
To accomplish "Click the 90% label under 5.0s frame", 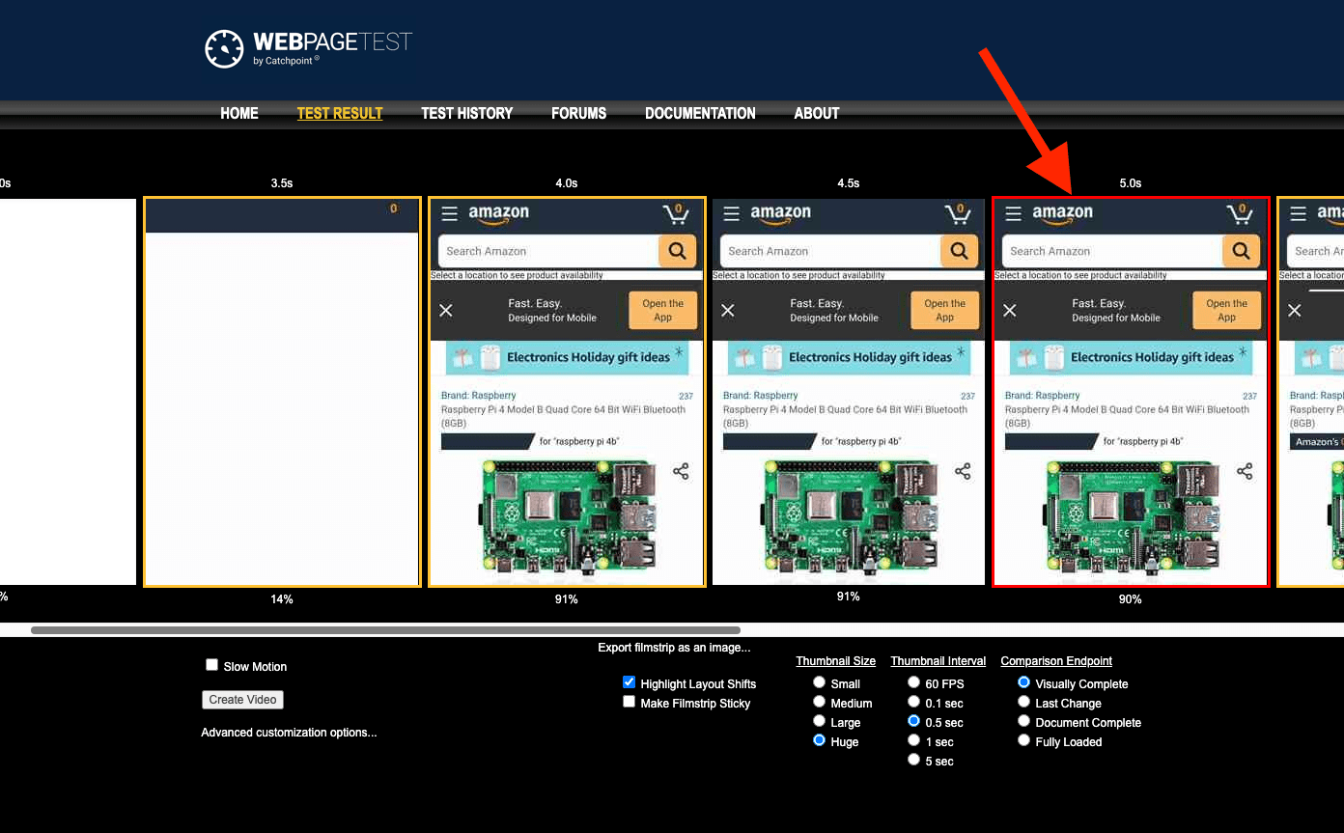I will click(x=1131, y=599).
